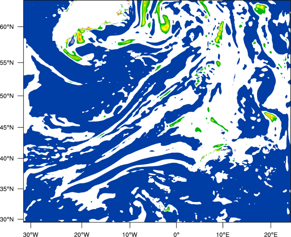Click the 30°W longitude label
The image size is (291, 237).
coord(31,234)
